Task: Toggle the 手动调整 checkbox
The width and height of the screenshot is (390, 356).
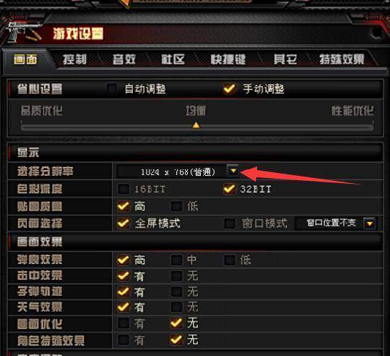Action: 230,89
